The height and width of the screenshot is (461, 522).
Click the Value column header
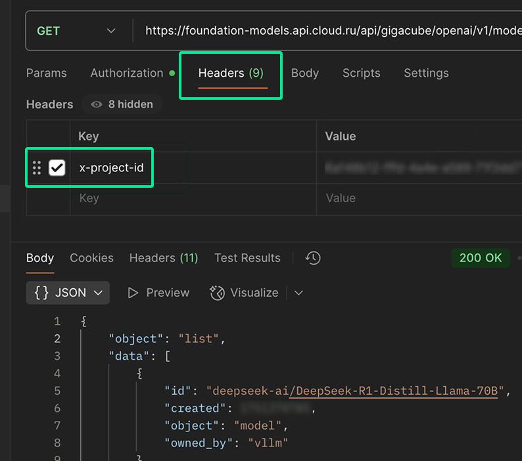pyautogui.click(x=341, y=137)
